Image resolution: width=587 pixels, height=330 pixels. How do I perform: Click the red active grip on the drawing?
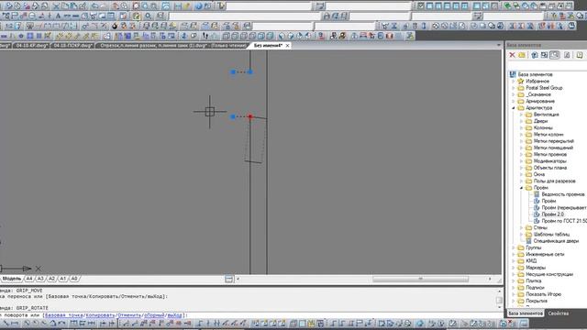(x=250, y=116)
